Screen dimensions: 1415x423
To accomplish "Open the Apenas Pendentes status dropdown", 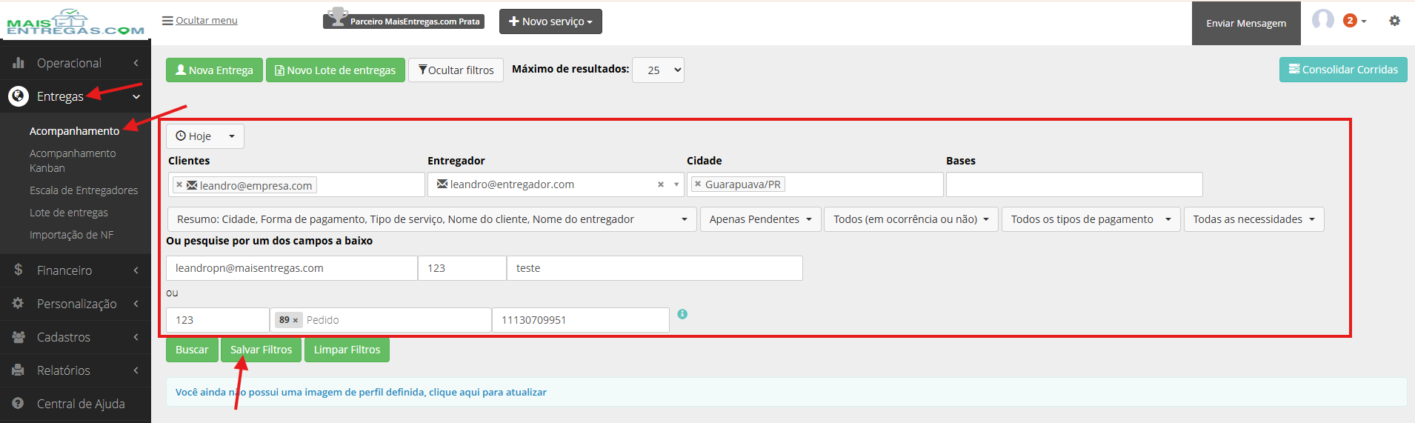I will (760, 219).
